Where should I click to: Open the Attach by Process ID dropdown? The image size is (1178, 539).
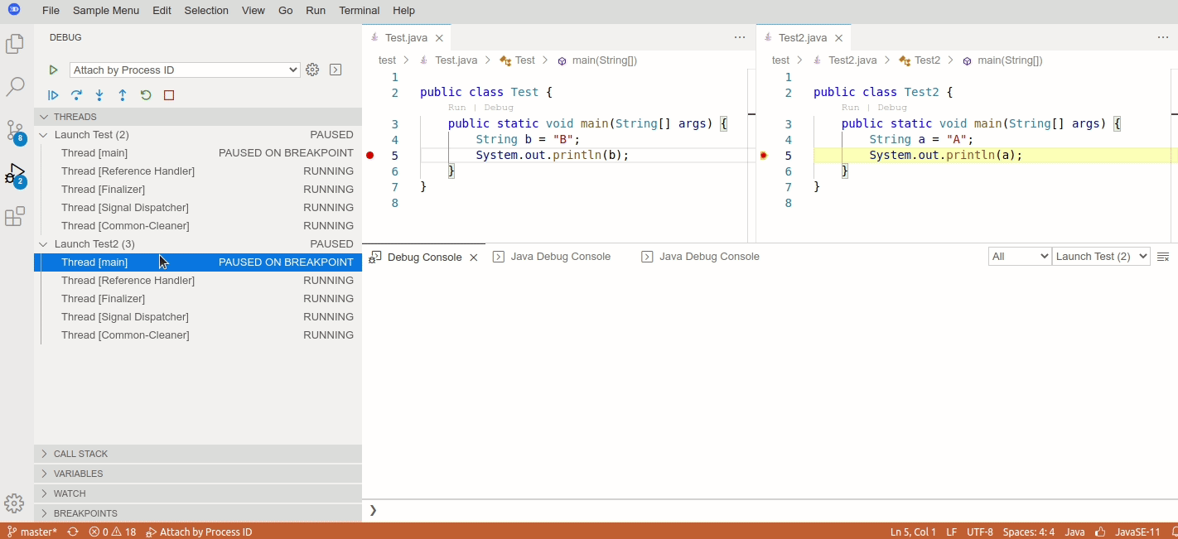tap(184, 70)
